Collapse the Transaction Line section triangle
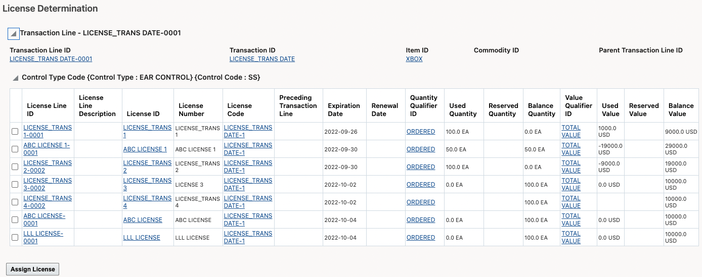Viewport: 702px width, 277px height. pos(14,34)
